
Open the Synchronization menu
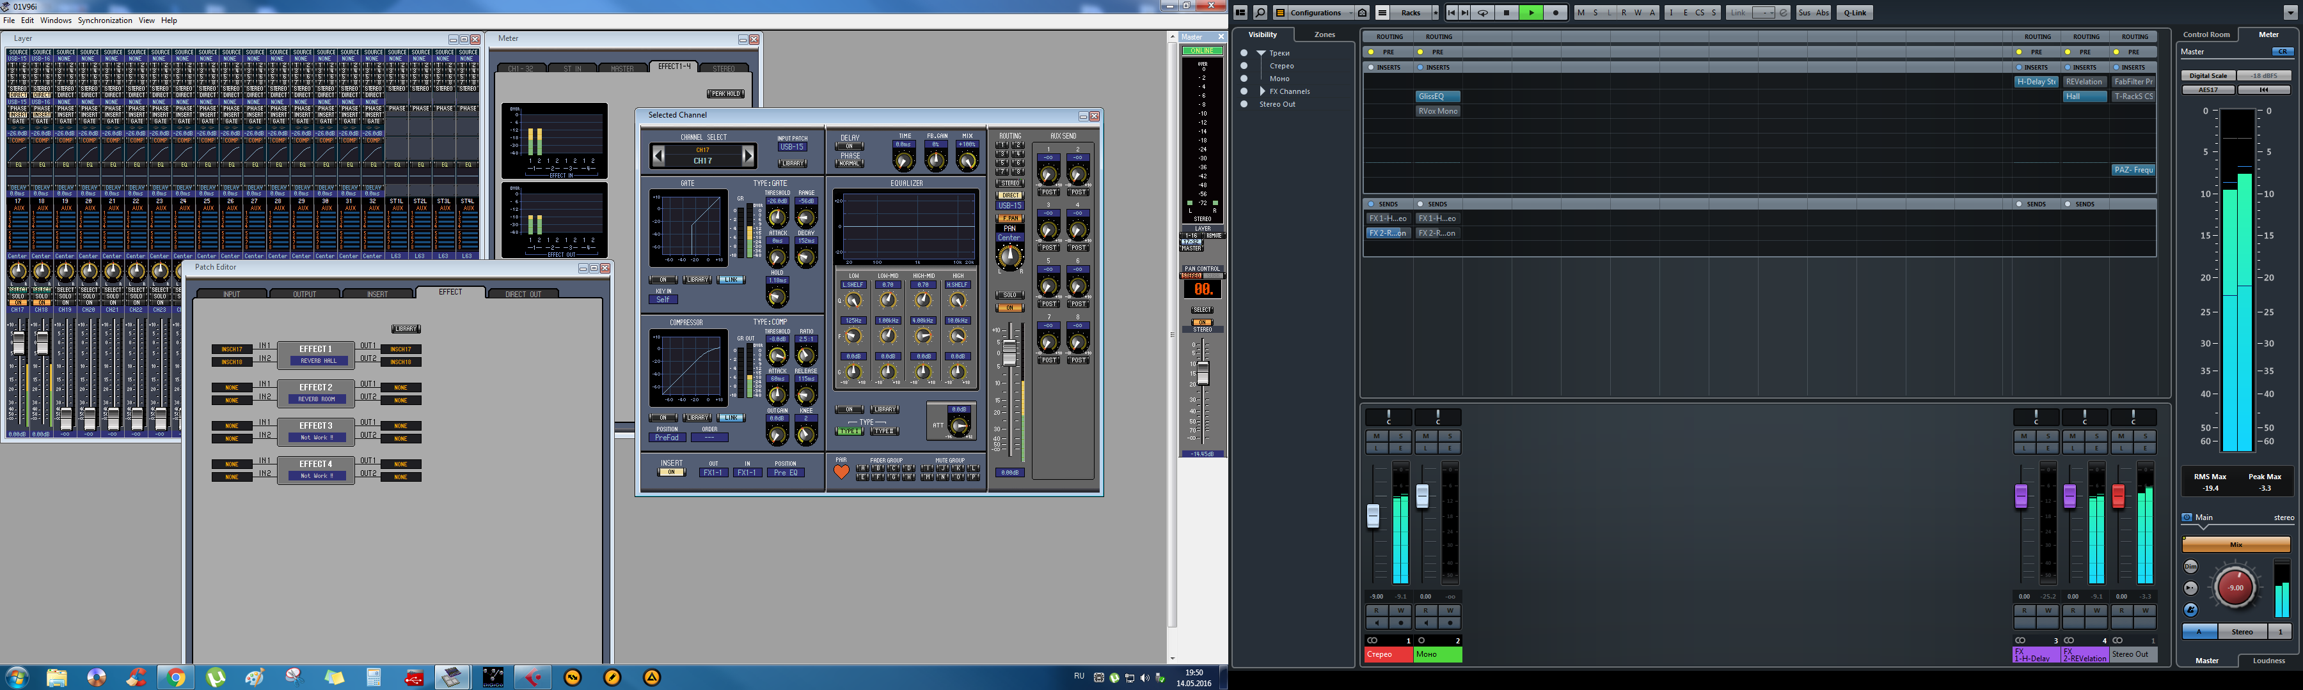[105, 20]
